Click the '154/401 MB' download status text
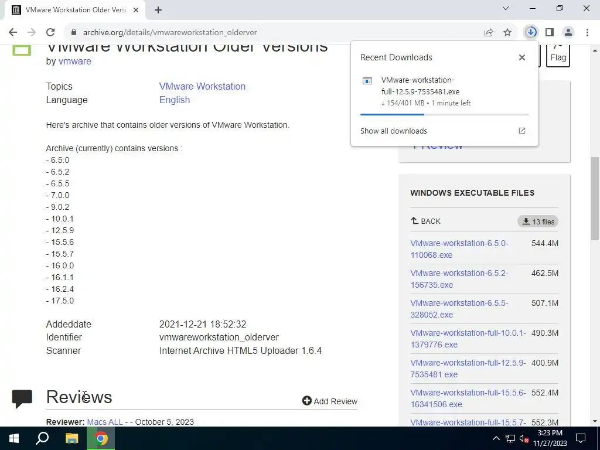Image resolution: width=600 pixels, height=450 pixels. click(405, 103)
